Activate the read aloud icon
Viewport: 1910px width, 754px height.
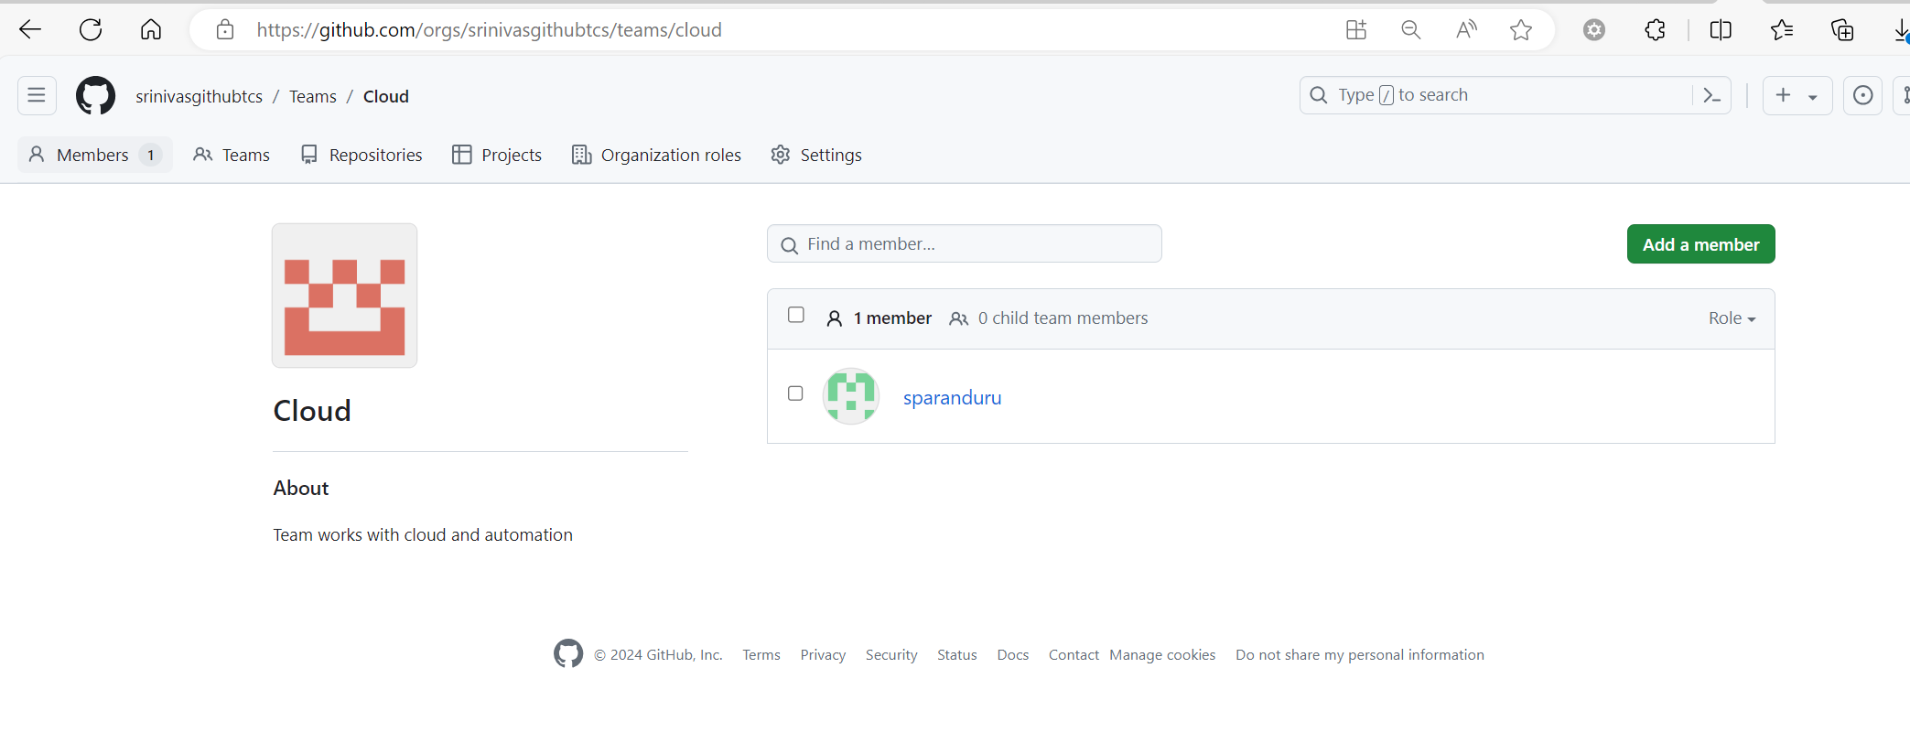point(1466,30)
